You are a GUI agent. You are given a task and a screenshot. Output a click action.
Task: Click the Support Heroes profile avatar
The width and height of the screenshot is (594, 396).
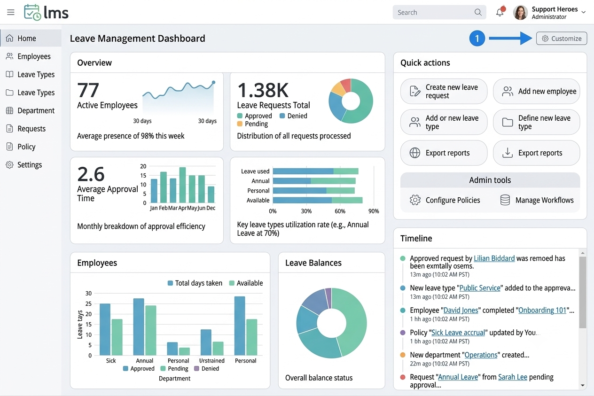click(520, 13)
